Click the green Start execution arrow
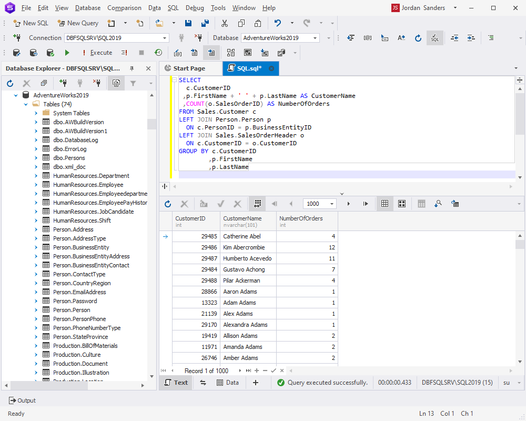The height and width of the screenshot is (421, 526). coord(67,53)
